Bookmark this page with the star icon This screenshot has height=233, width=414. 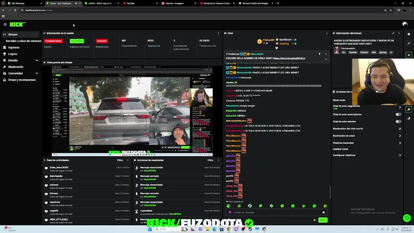click(x=391, y=10)
